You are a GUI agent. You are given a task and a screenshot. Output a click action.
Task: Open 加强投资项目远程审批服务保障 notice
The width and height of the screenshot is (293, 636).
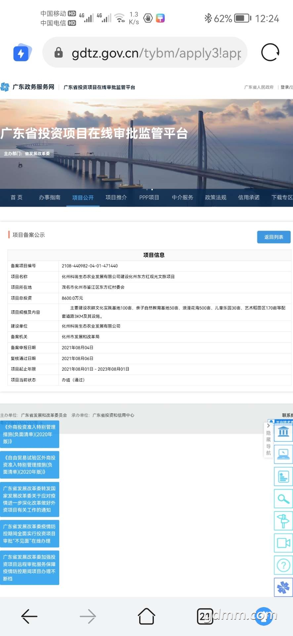[x=29, y=568]
